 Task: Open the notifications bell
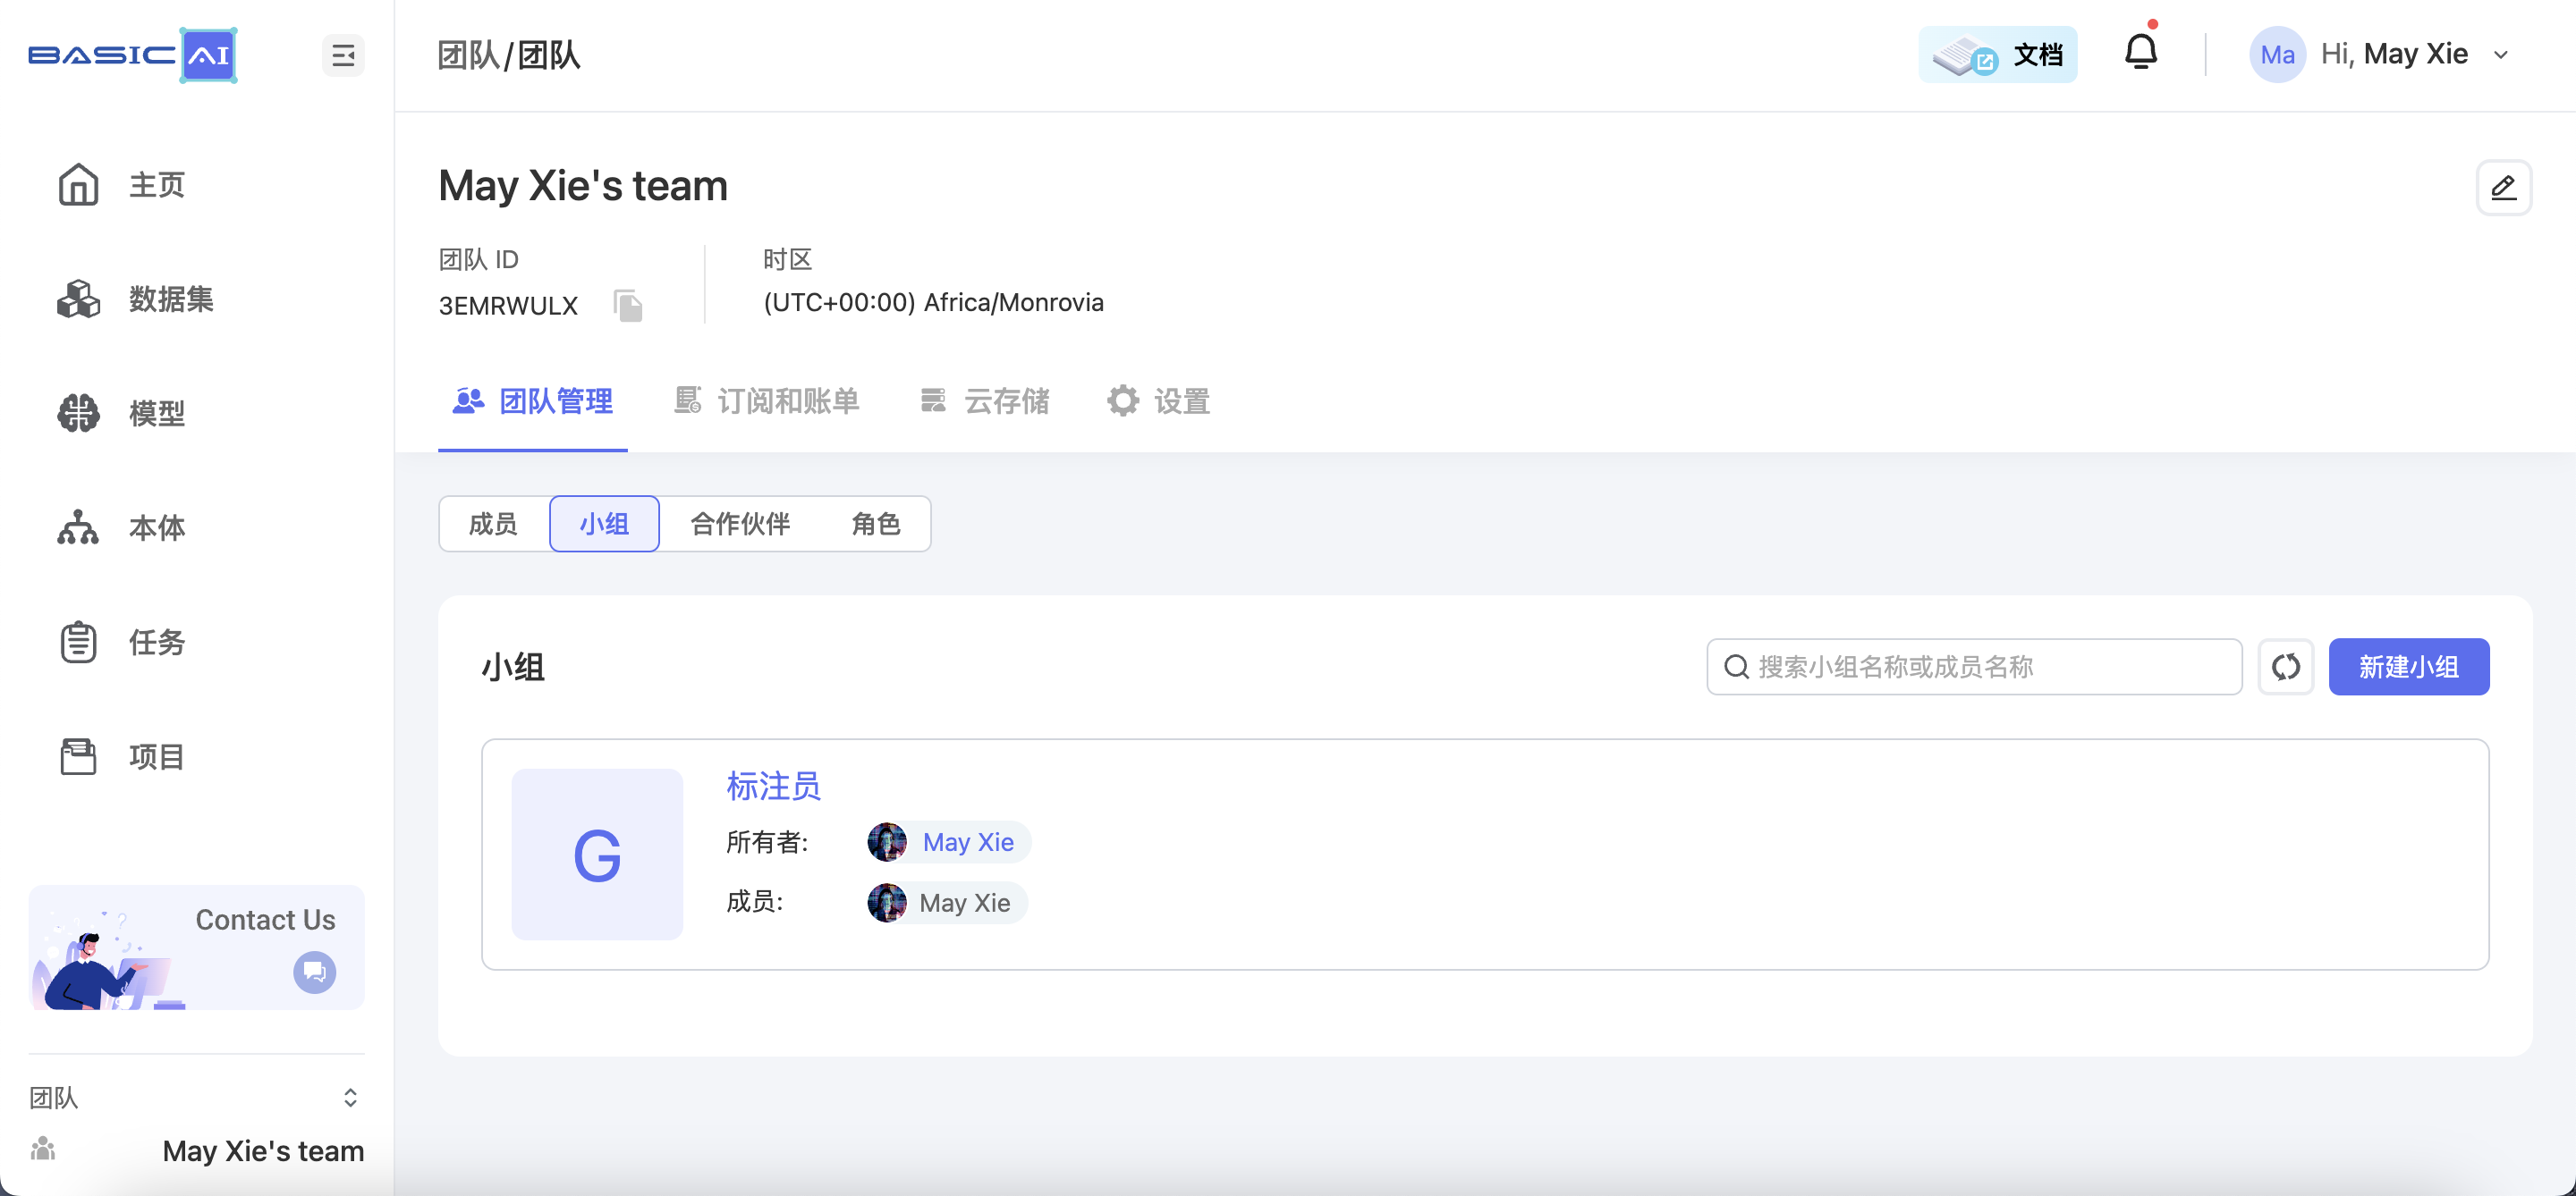(x=2140, y=51)
